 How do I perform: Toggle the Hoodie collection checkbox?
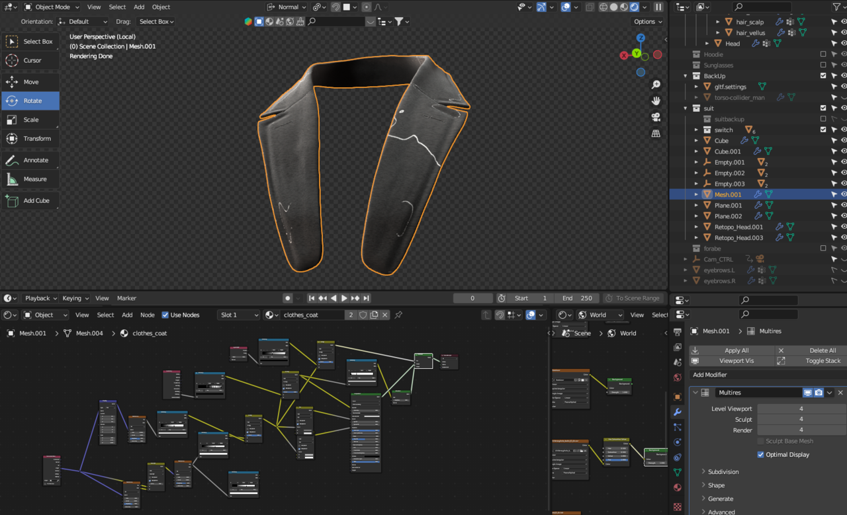(823, 54)
